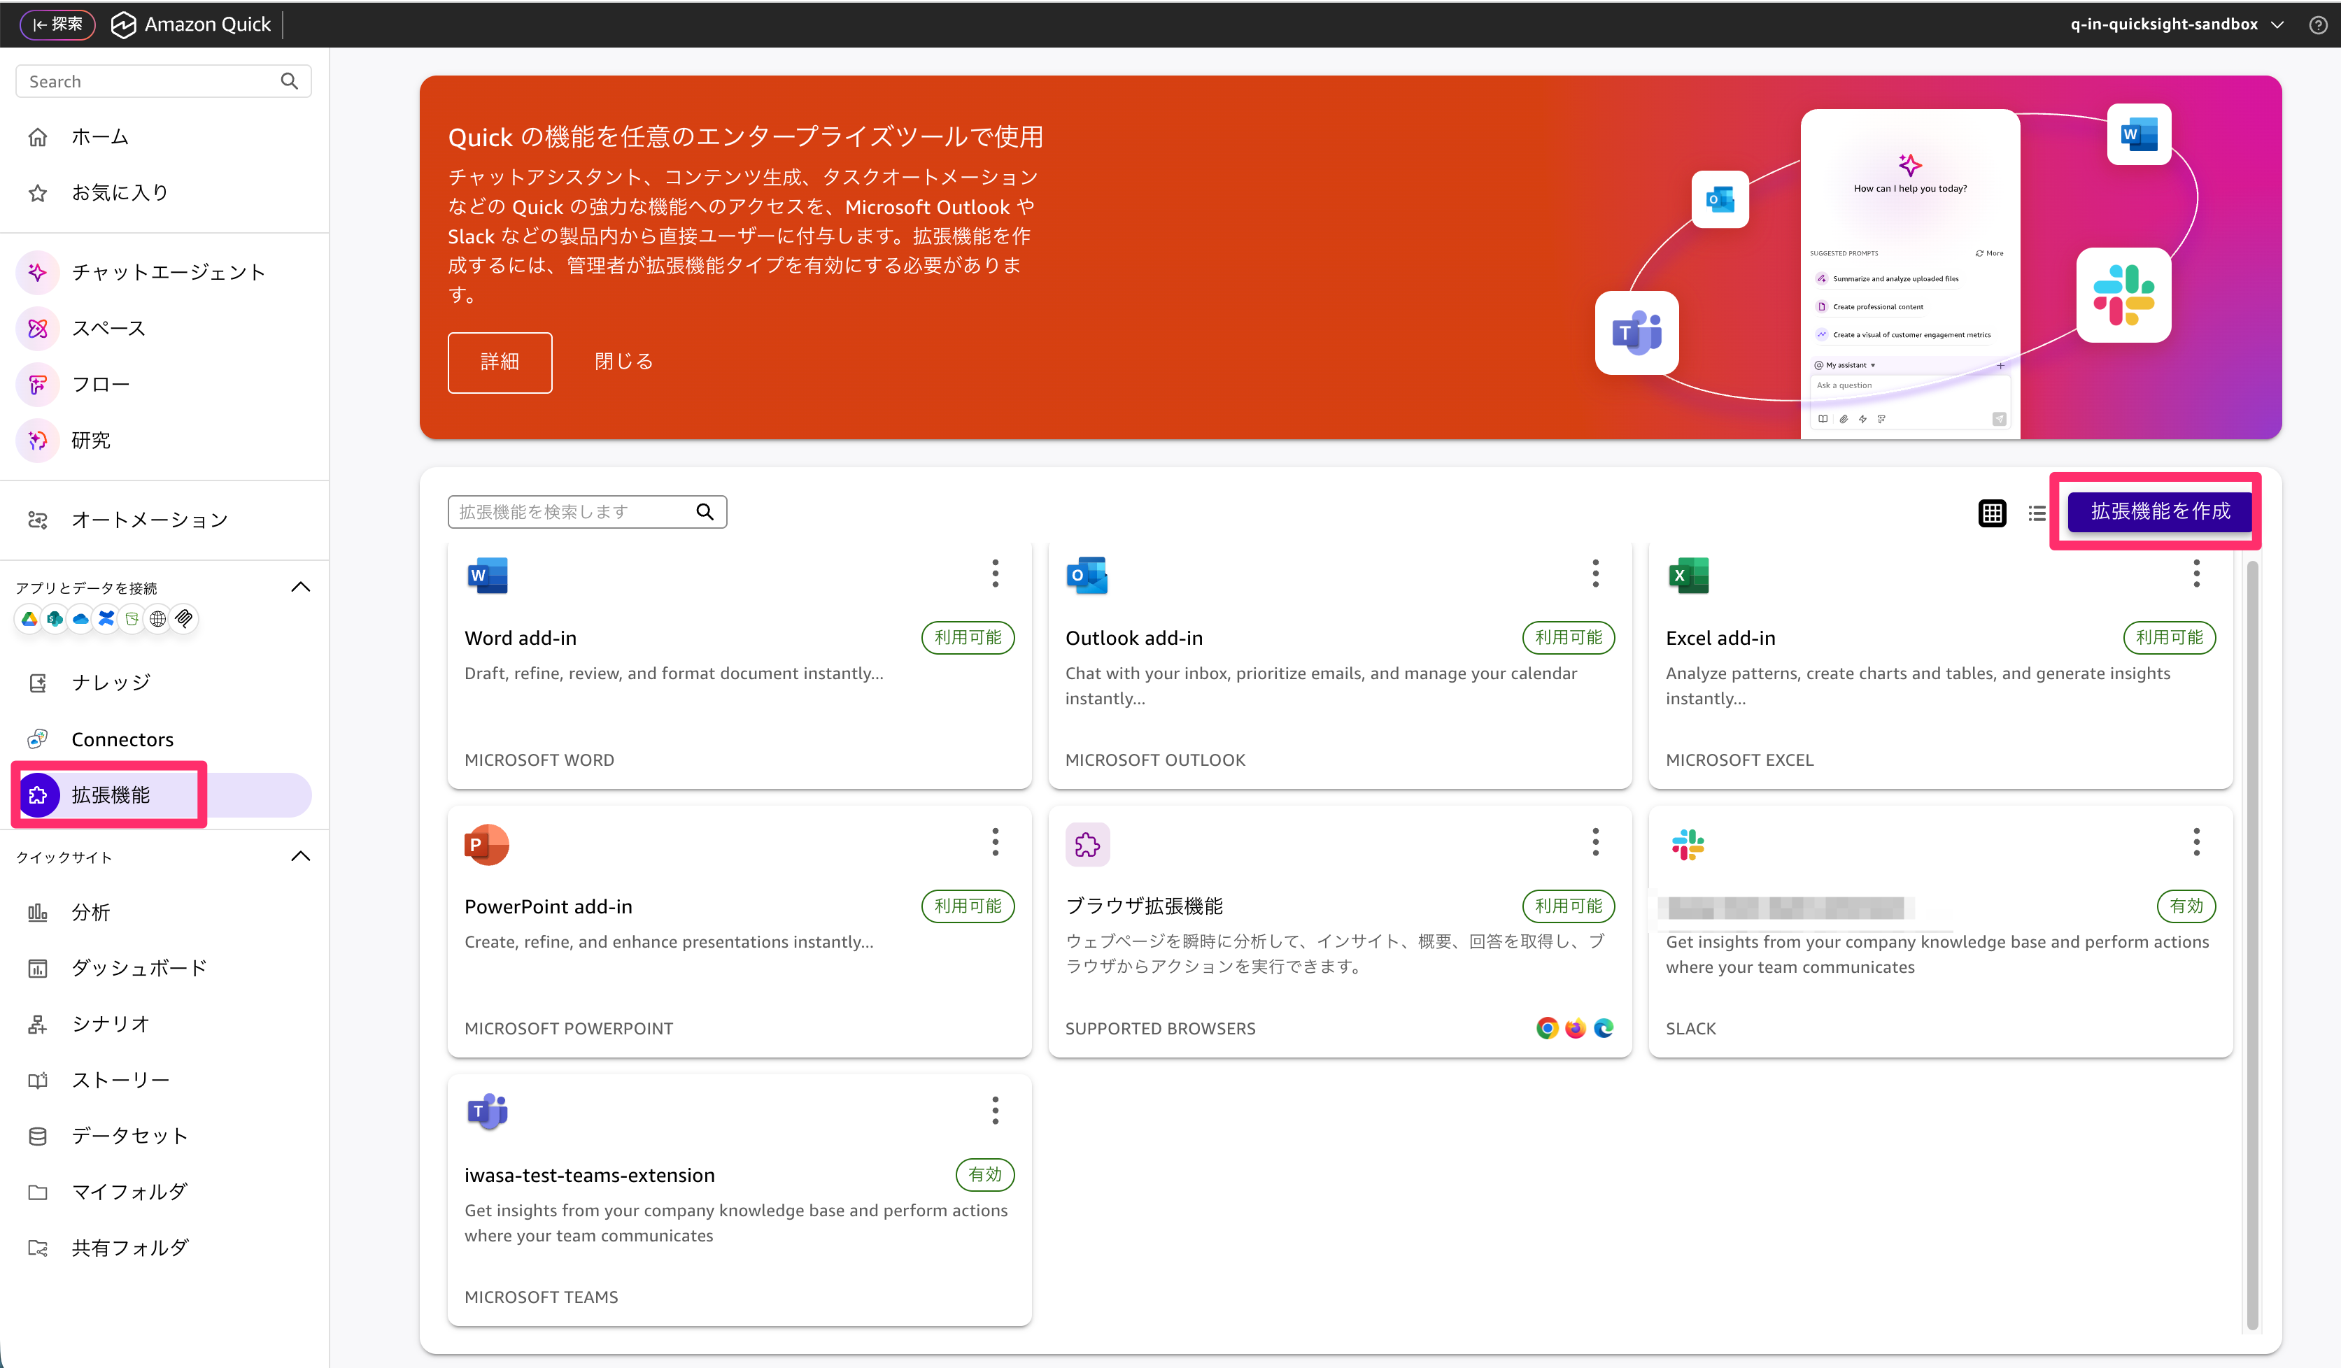This screenshot has height=1368, width=2341.
Task: Click the OneDrive cloud connector icon
Action: (81, 618)
